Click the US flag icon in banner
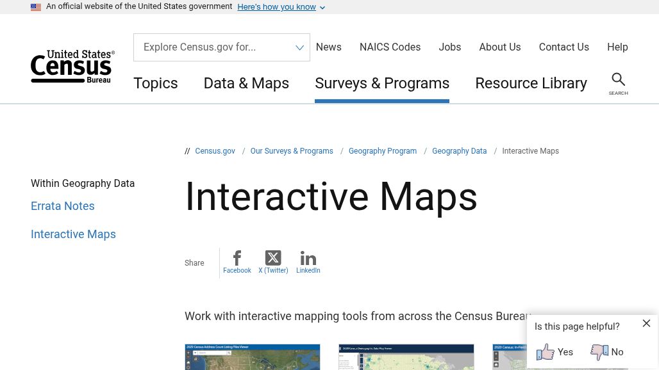The height and width of the screenshot is (370, 659). click(36, 6)
